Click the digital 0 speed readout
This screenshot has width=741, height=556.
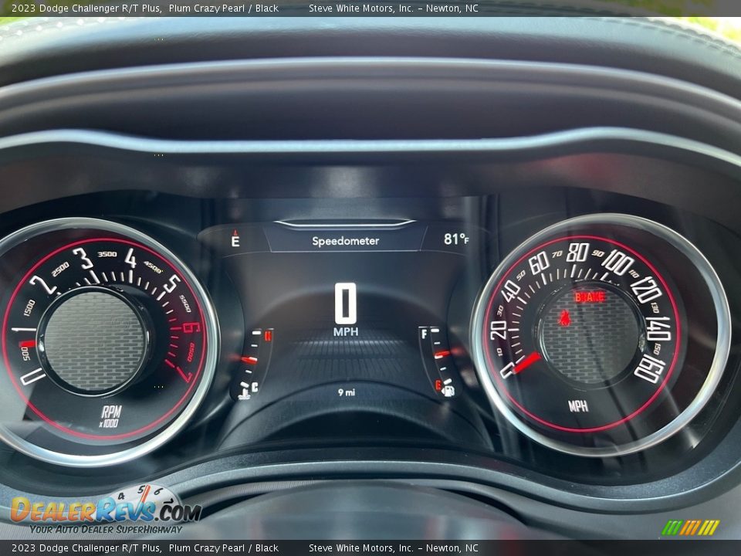pos(346,303)
